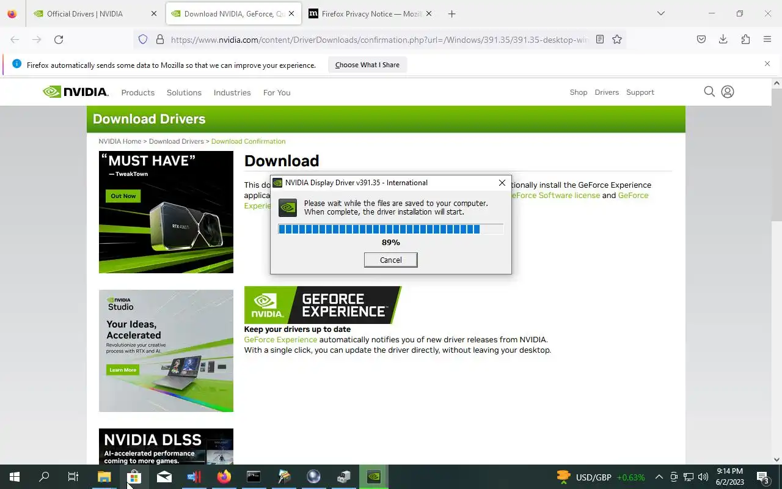Open the USD/GBP taskbar widget
Image resolution: width=782 pixels, height=489 pixels.
(601, 477)
